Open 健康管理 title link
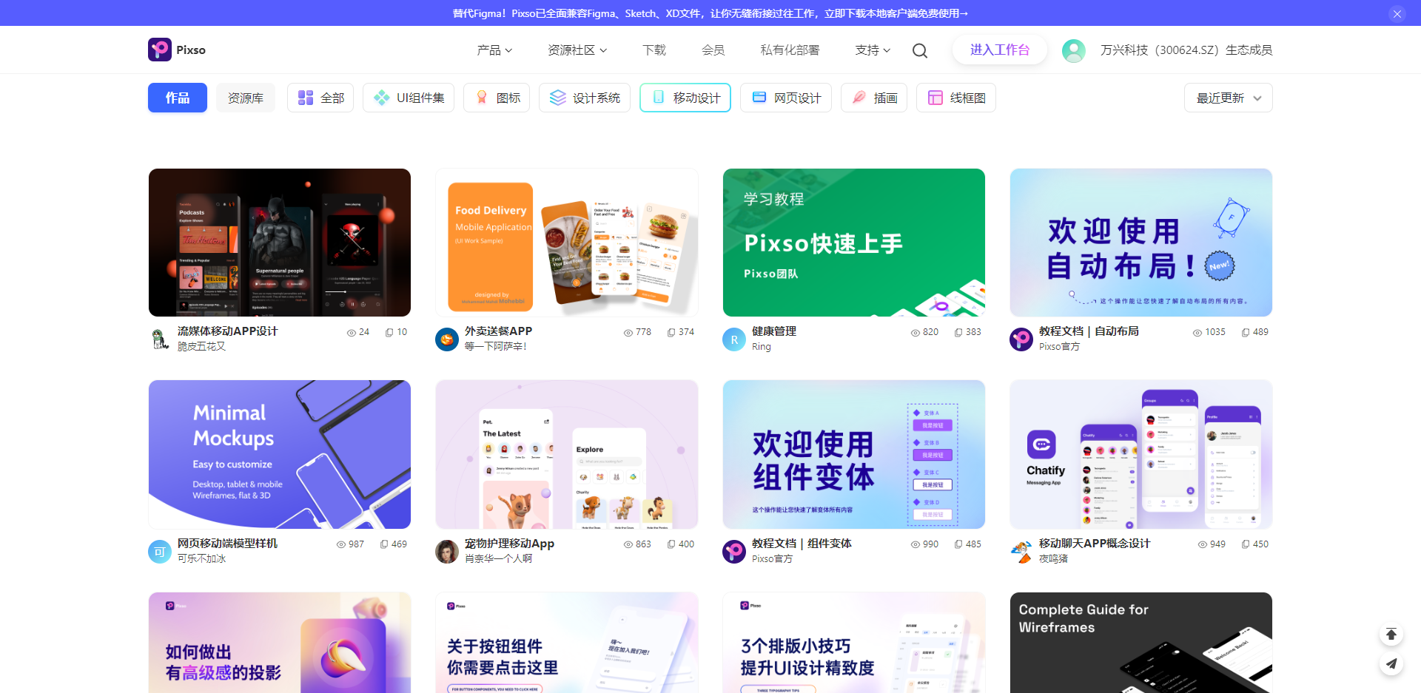 click(774, 331)
